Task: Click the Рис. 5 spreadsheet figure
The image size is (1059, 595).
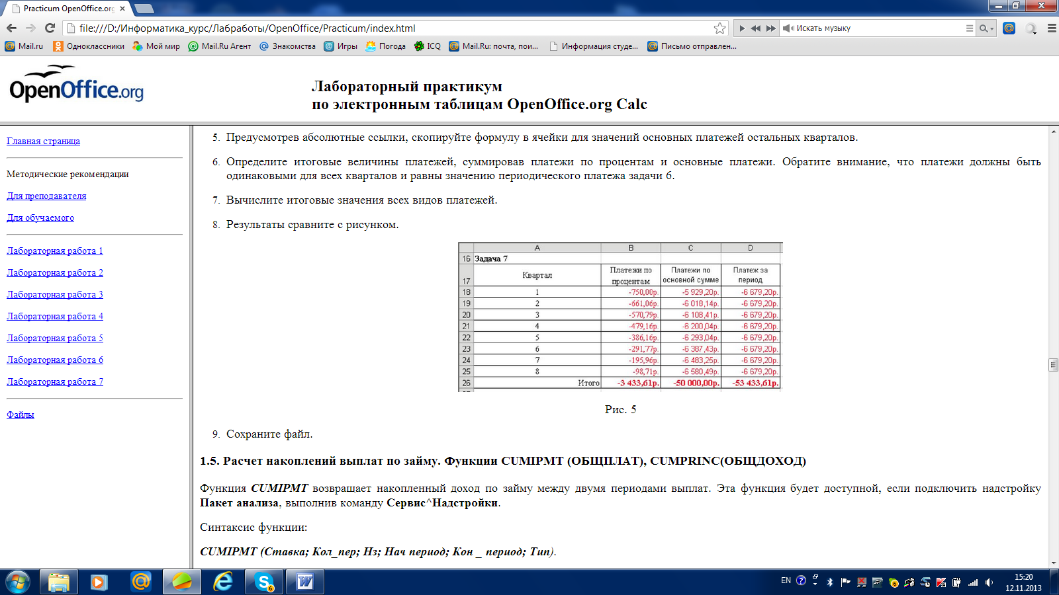Action: tap(620, 317)
